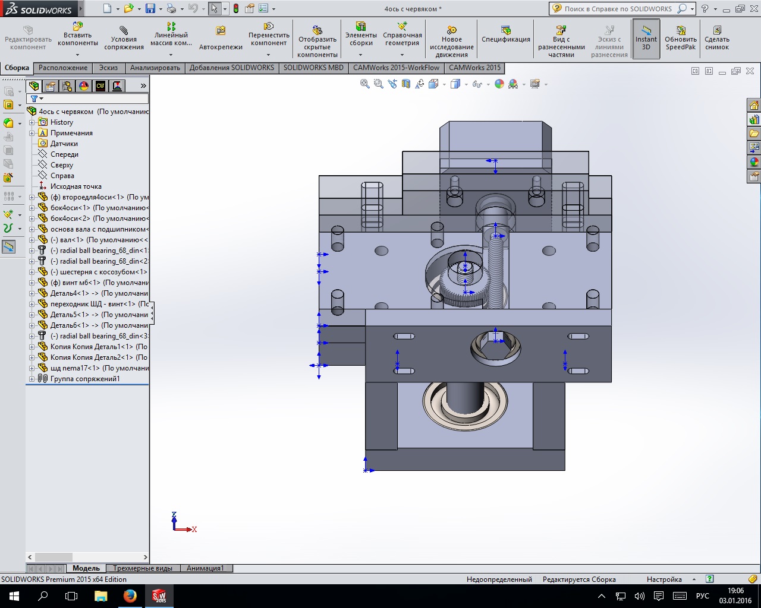Click the Rebuild traffic light icon
The height and width of the screenshot is (608, 761).
(x=236, y=9)
